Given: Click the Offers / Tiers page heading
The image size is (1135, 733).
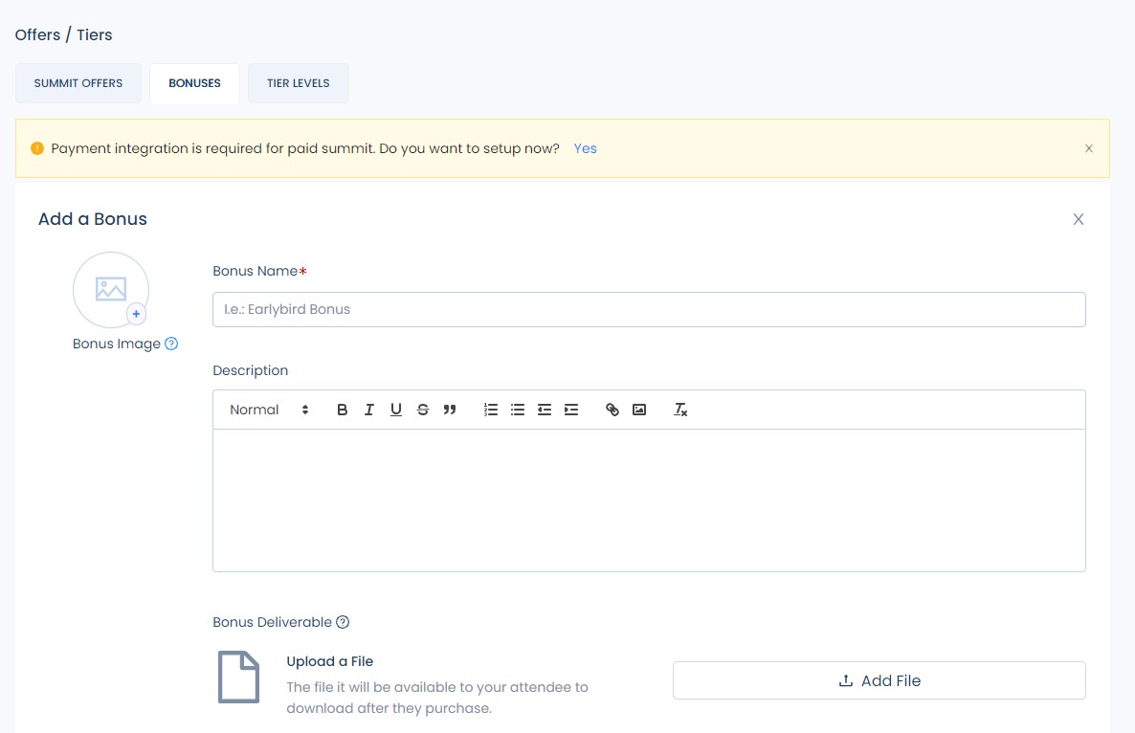Looking at the screenshot, I should [64, 34].
